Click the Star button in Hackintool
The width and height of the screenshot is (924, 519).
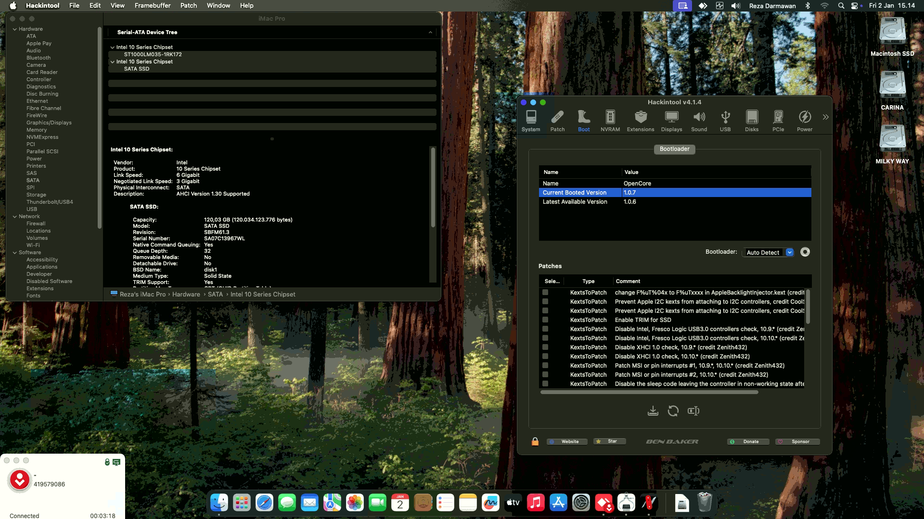[609, 441]
